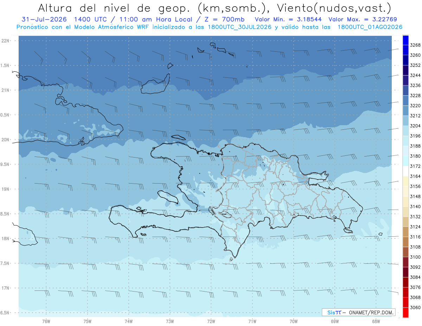422x326 pixels.
Task: Click the 18N latitude axis label
Action: click(x=6, y=238)
